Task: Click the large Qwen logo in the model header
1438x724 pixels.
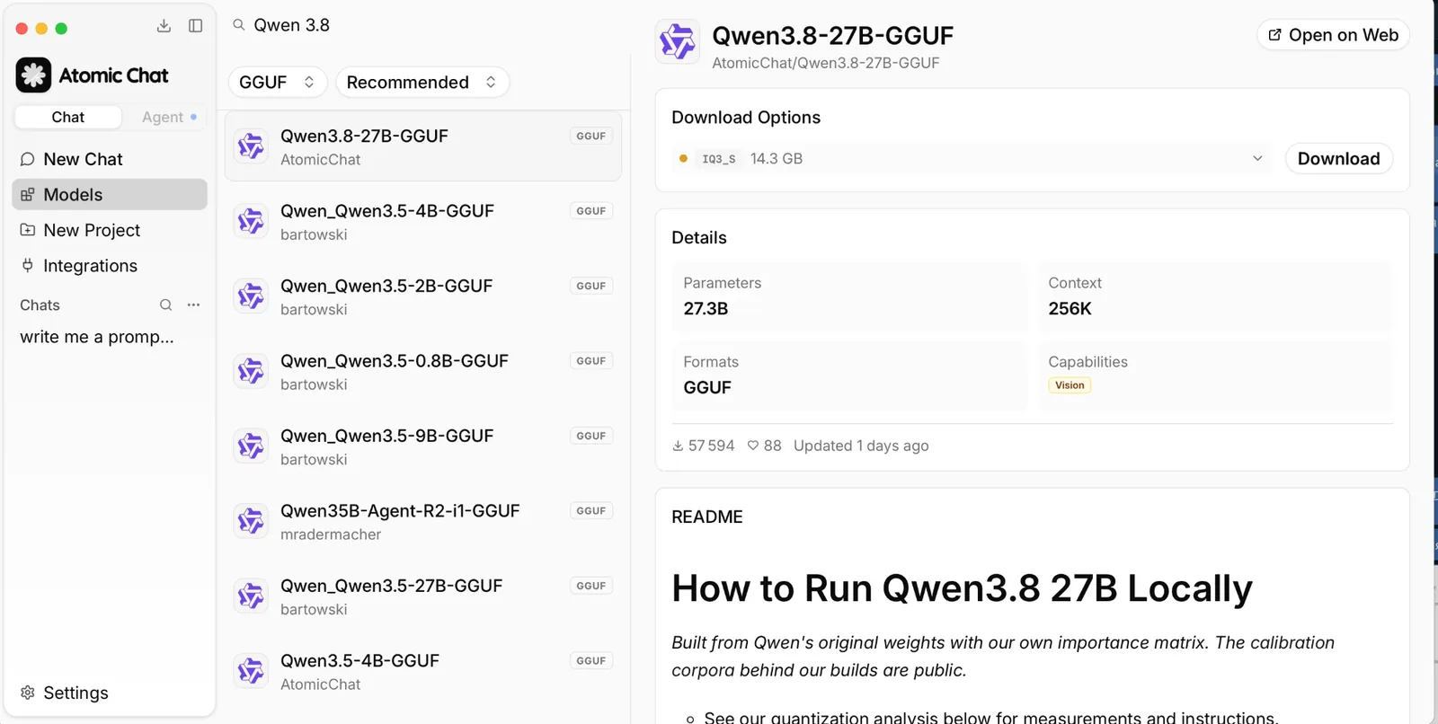Action: [x=678, y=41]
